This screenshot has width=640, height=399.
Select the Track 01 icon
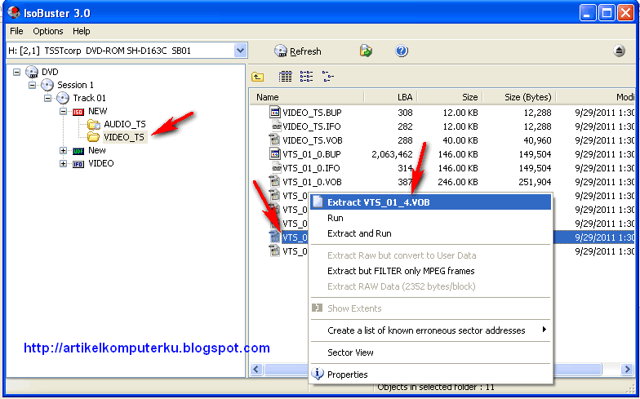click(x=62, y=98)
